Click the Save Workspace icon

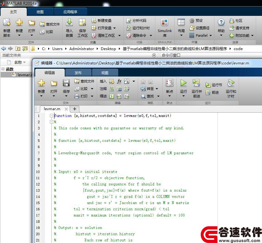pyautogui.click(x=82, y=22)
